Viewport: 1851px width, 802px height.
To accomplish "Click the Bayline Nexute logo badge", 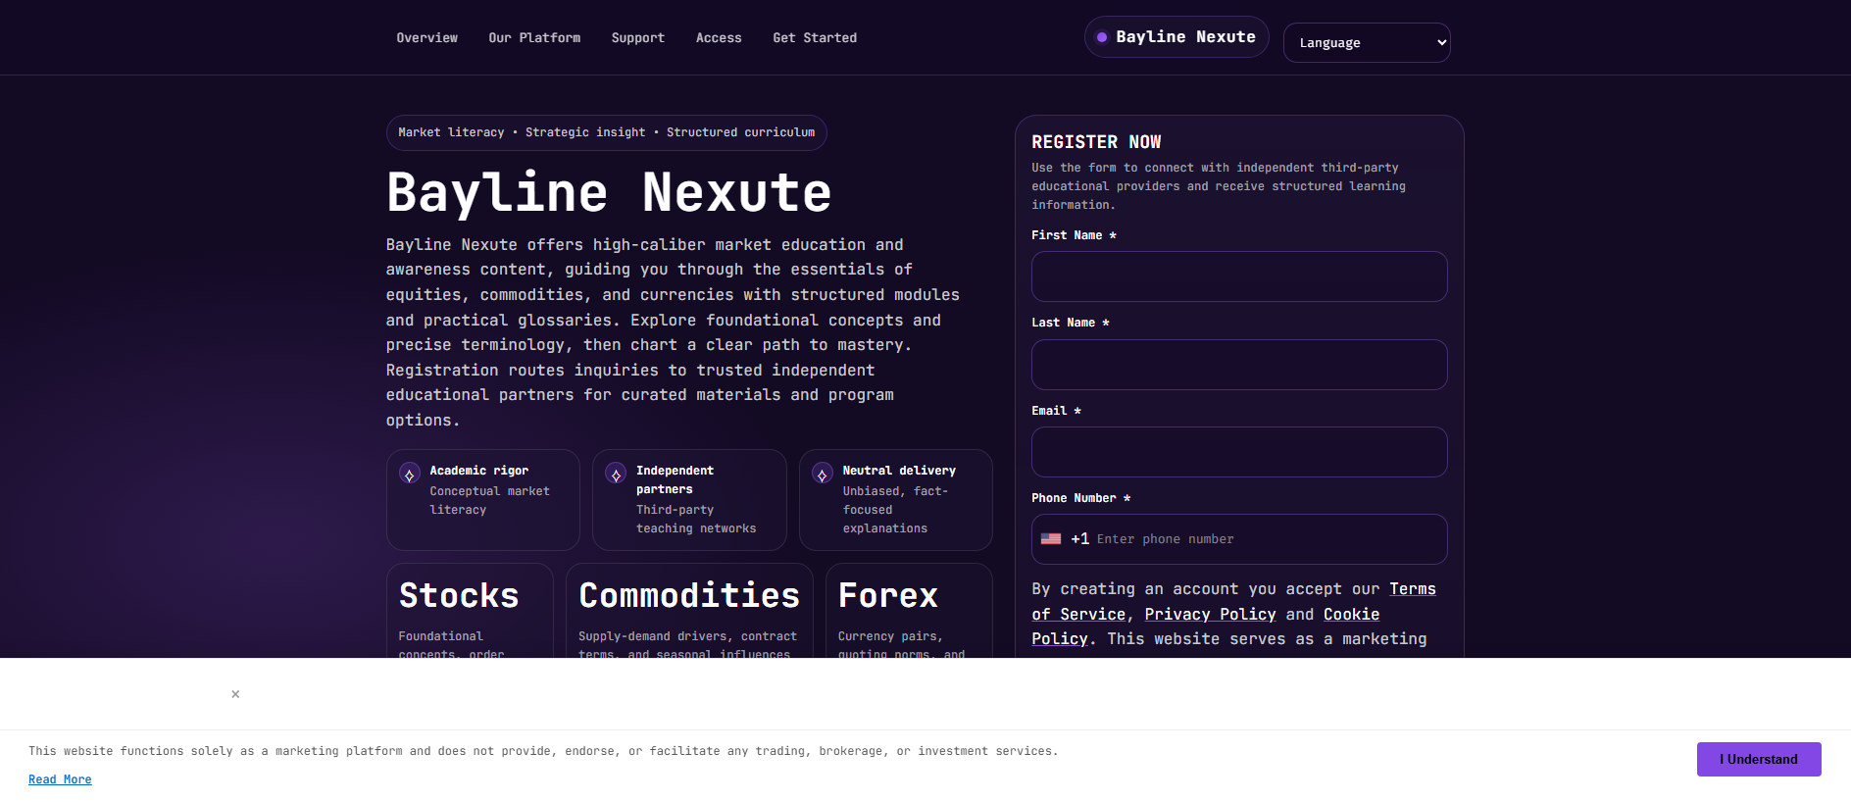I will [x=1176, y=37].
